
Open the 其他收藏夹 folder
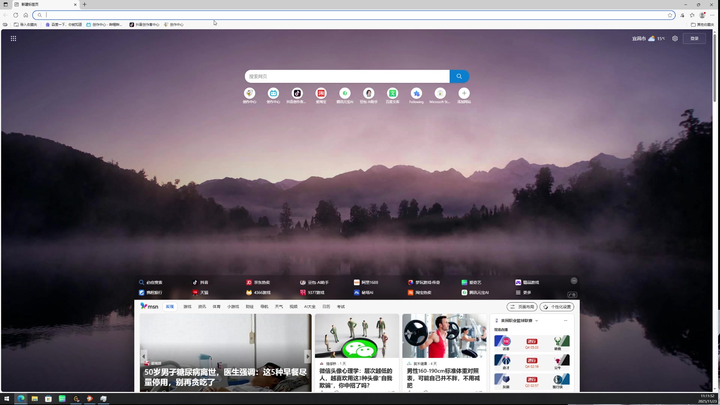click(703, 24)
